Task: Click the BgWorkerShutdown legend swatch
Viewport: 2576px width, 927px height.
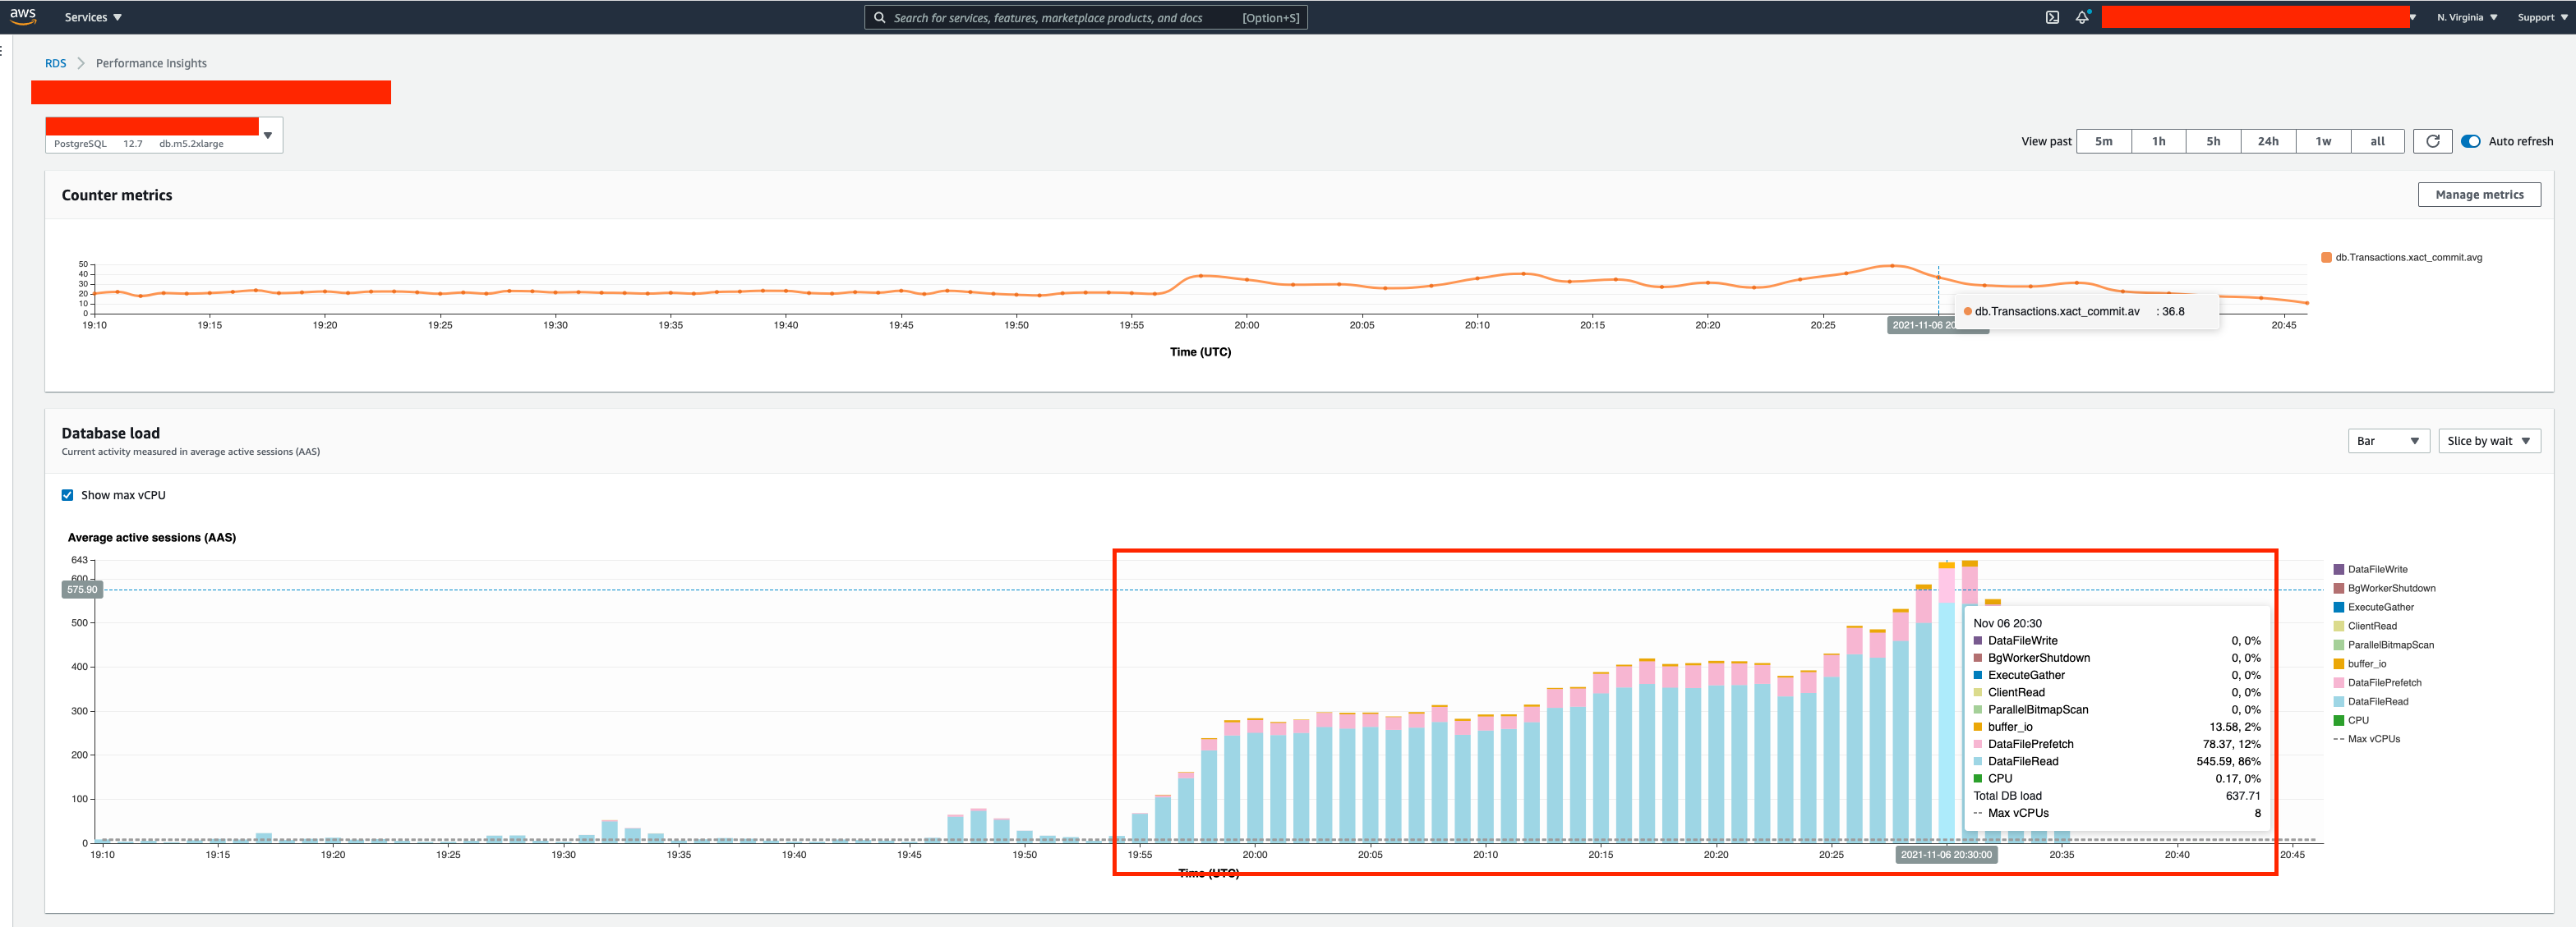Action: (x=2339, y=589)
